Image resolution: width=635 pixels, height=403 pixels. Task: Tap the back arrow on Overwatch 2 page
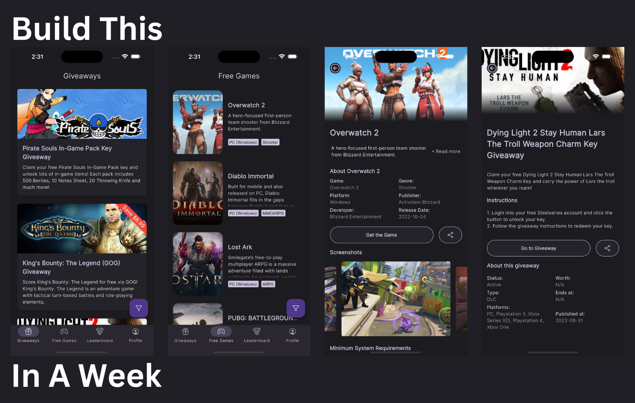[335, 68]
